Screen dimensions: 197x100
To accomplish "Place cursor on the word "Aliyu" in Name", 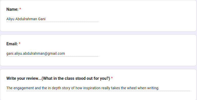I will pos(10,19).
